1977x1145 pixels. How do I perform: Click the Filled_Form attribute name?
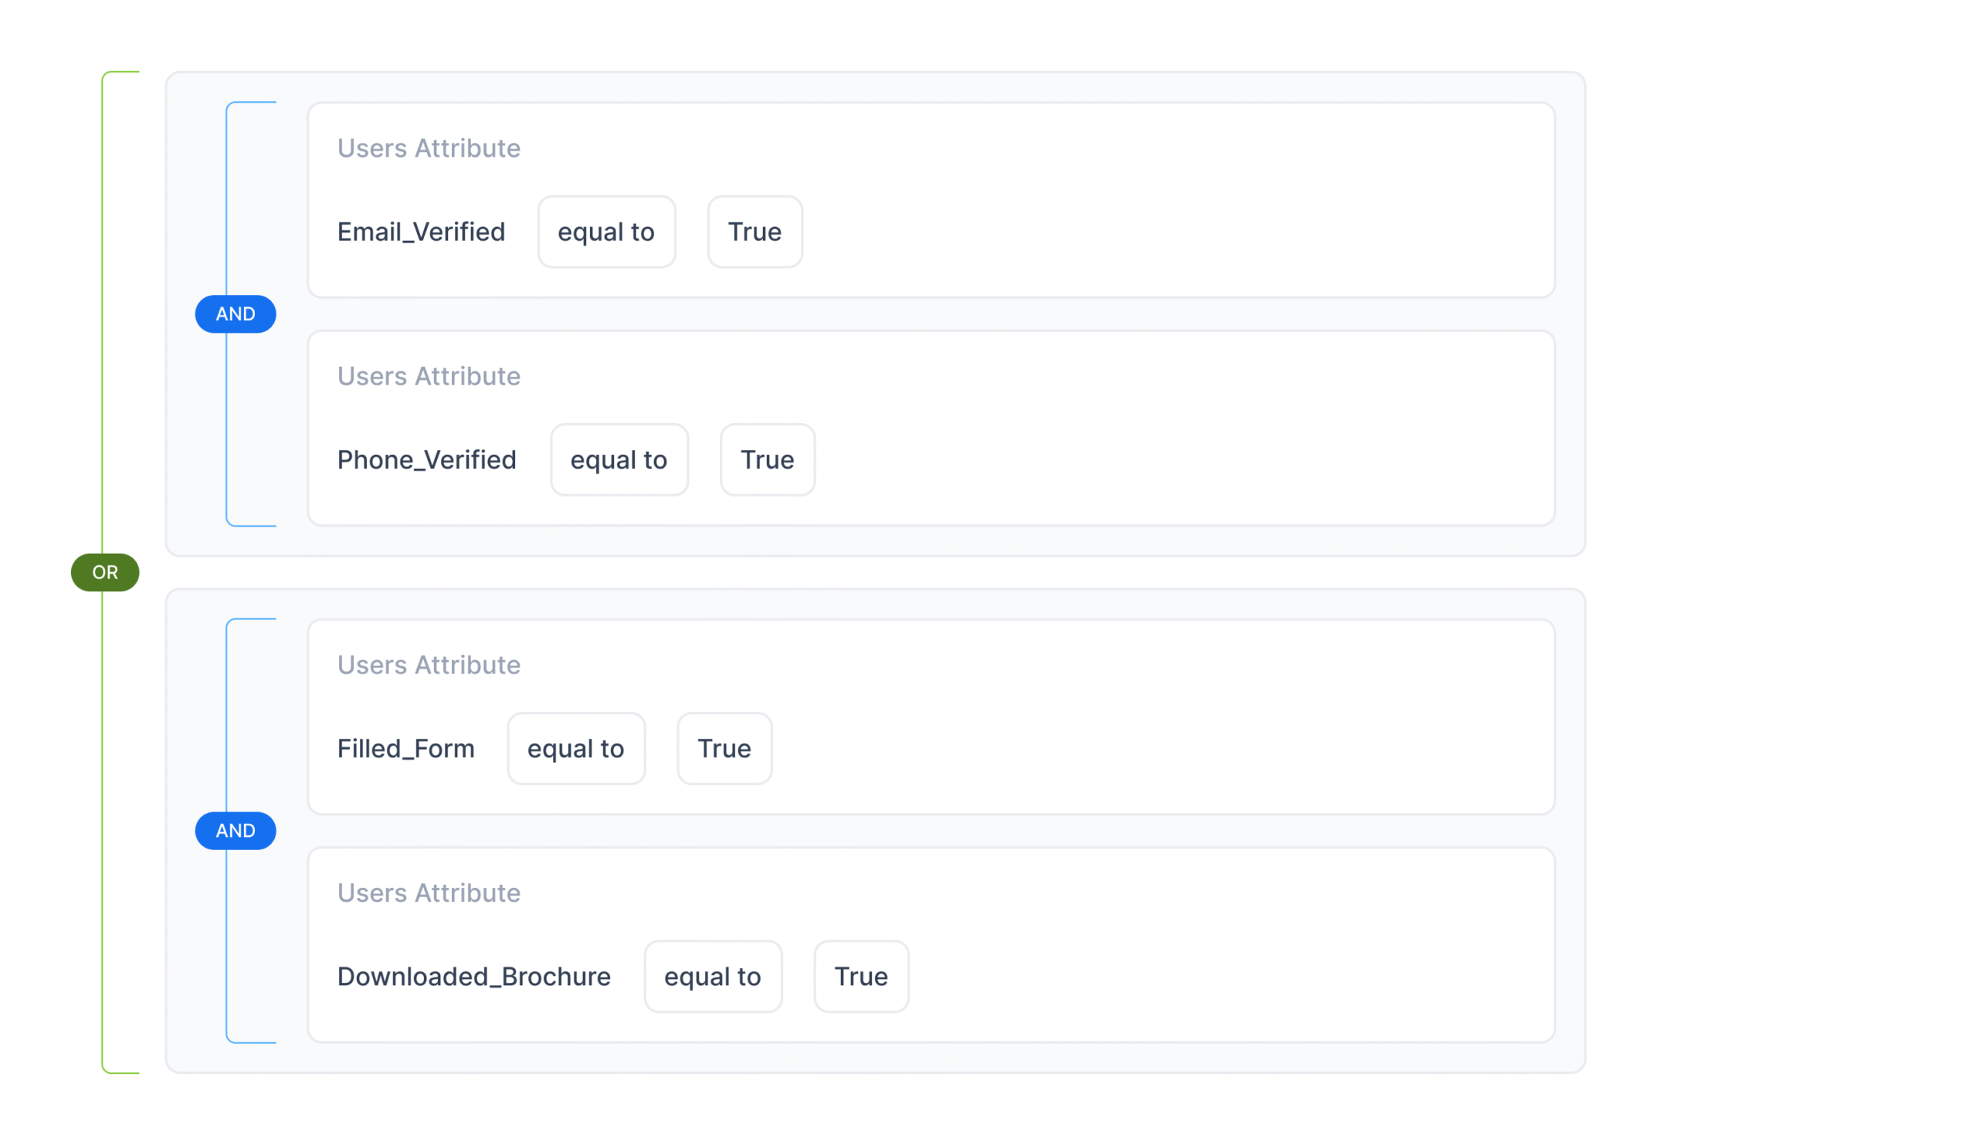coord(405,749)
